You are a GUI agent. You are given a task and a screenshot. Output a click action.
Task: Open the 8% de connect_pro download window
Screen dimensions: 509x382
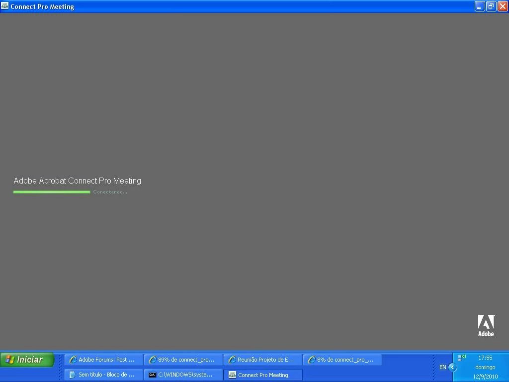tap(342, 360)
